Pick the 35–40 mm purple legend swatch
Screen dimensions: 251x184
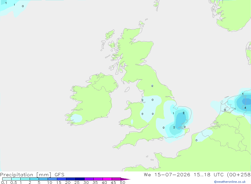(x=98, y=179)
